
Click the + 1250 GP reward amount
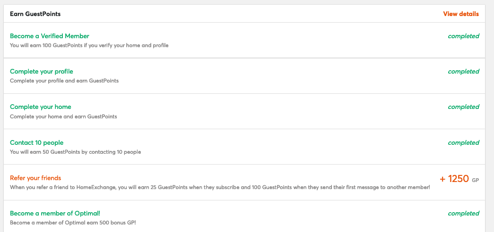(459, 179)
